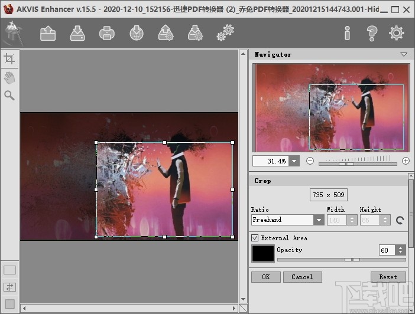
Task: Click the crop size readout 735 x 509
Action: tap(329, 195)
